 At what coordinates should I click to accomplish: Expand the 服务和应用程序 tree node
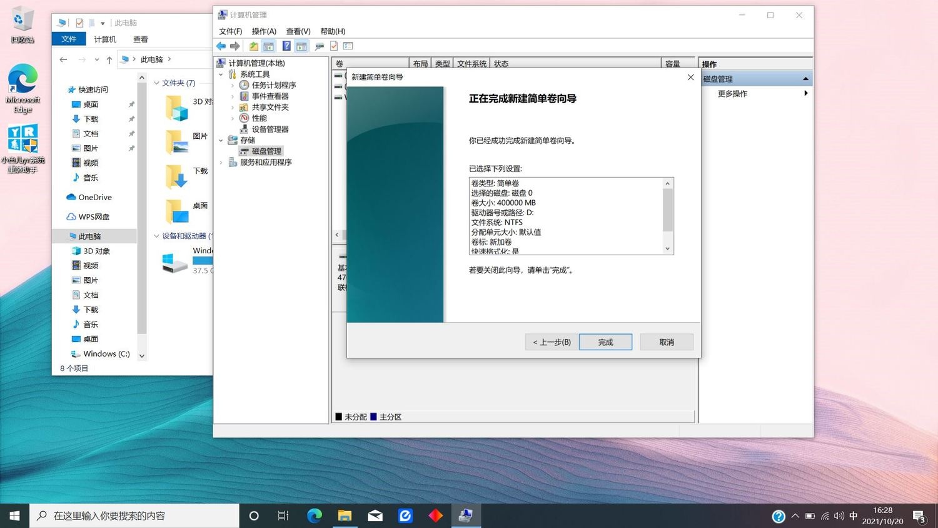tap(221, 163)
